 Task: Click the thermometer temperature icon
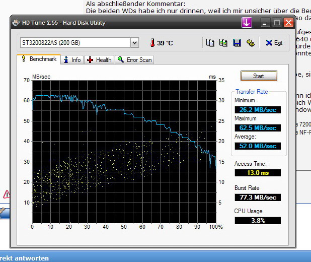point(152,43)
